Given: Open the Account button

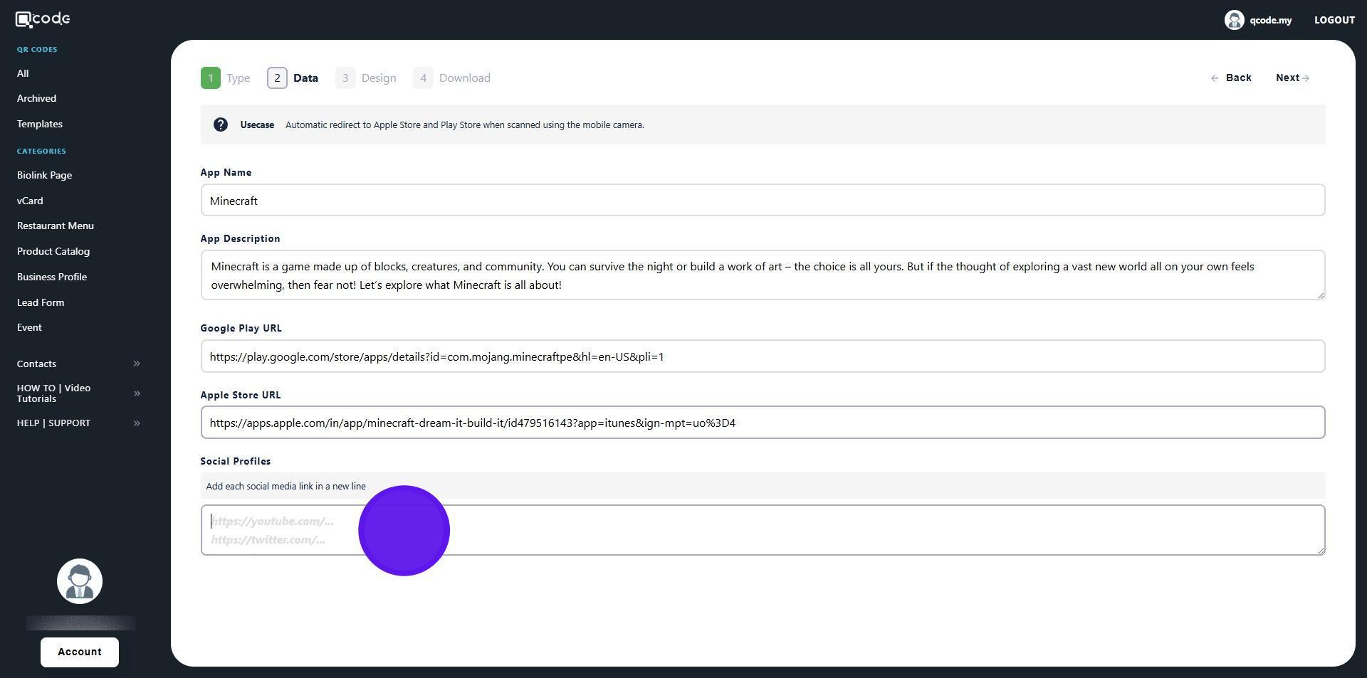Looking at the screenshot, I should pos(80,652).
